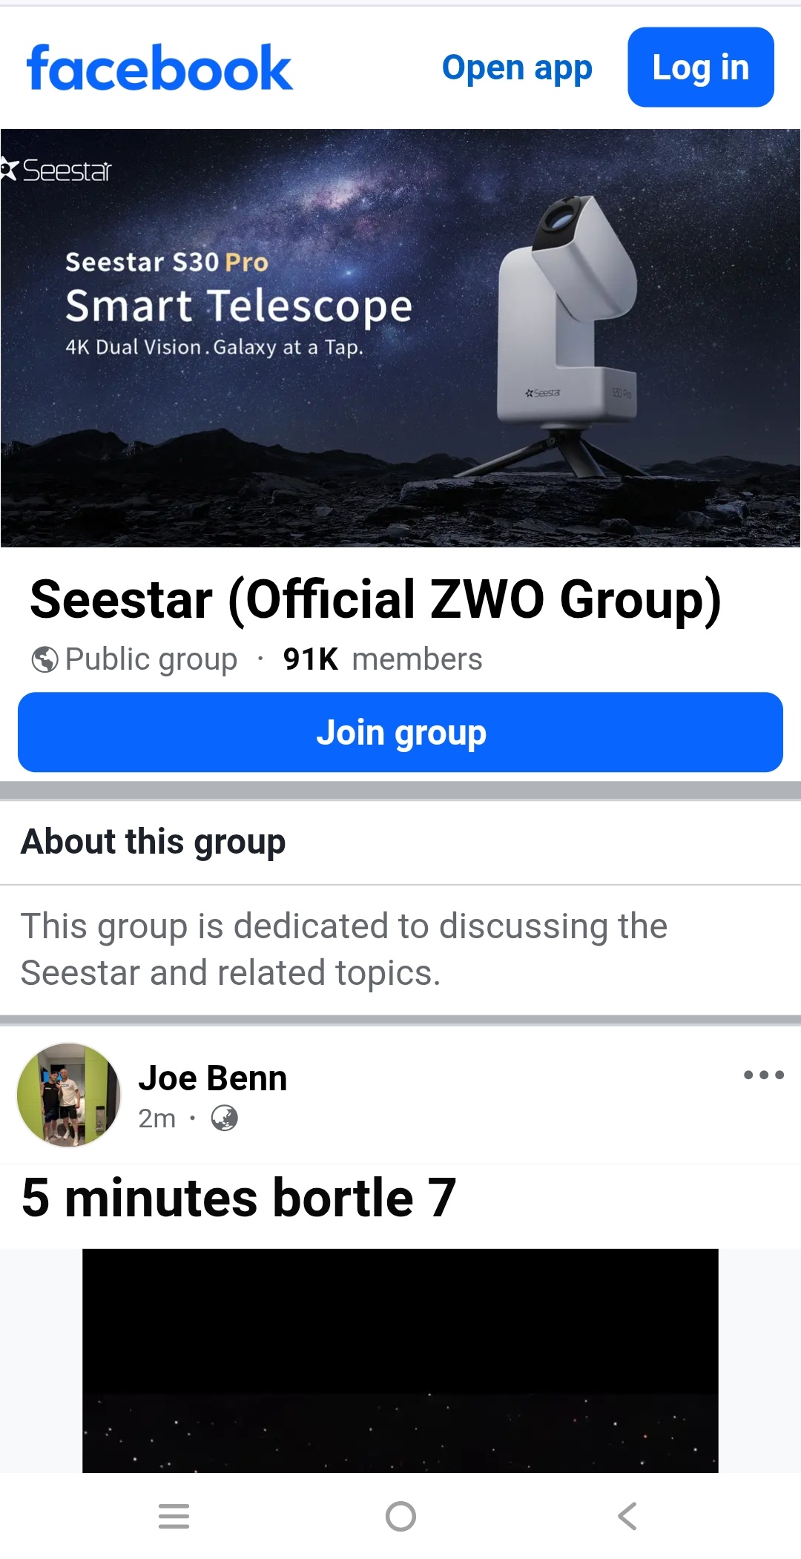Open Joe Benn's profile picture

[69, 1095]
